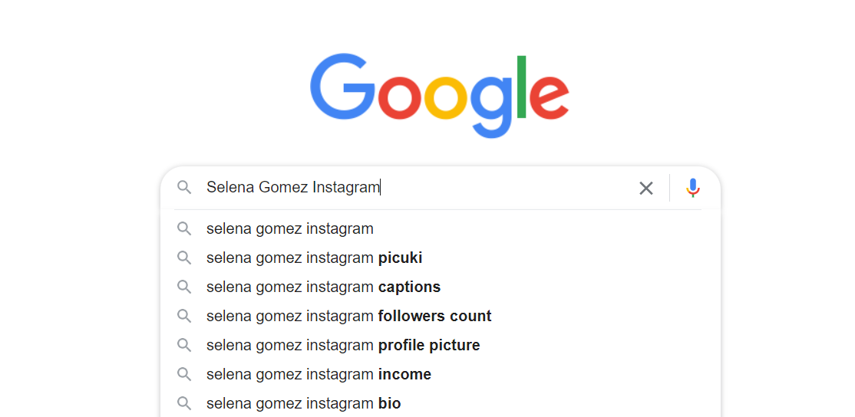Click the search icon beside "followers count"

point(184,316)
